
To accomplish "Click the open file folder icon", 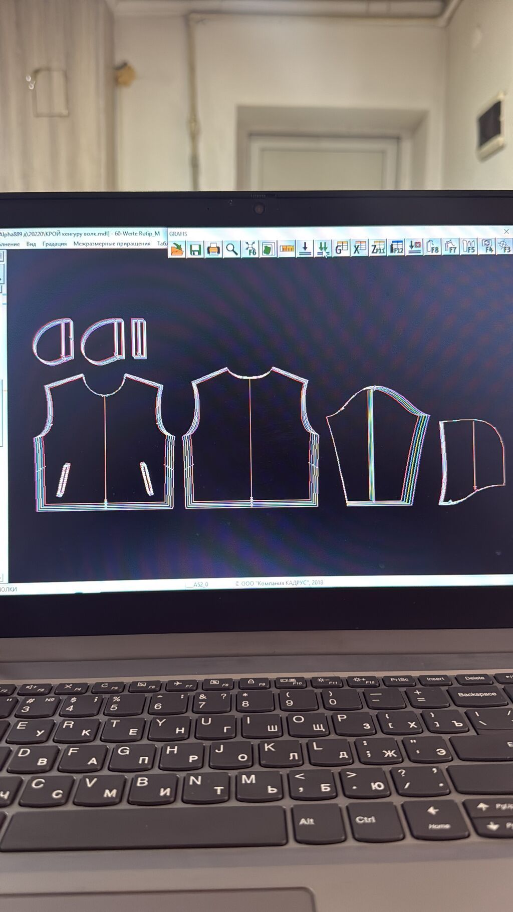I will (x=177, y=249).
